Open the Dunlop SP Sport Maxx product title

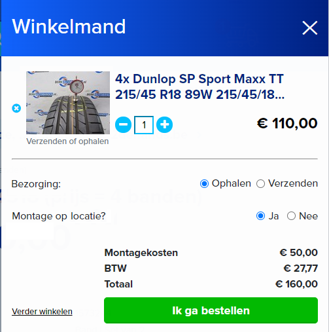tap(199, 86)
